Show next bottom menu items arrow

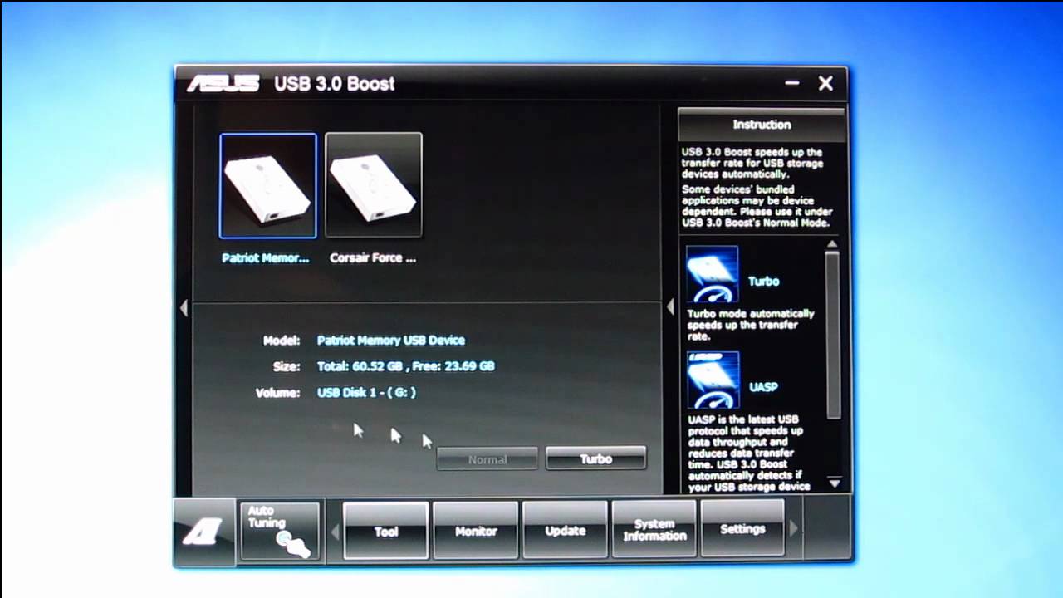[x=794, y=528]
